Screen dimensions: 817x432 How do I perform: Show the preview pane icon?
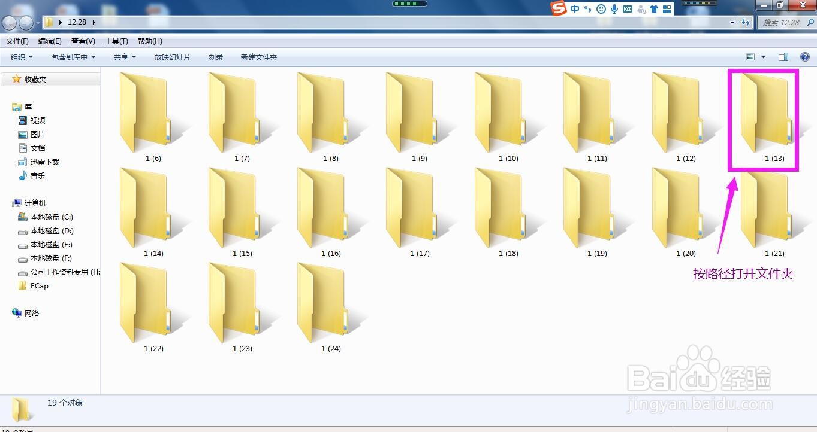[783, 57]
